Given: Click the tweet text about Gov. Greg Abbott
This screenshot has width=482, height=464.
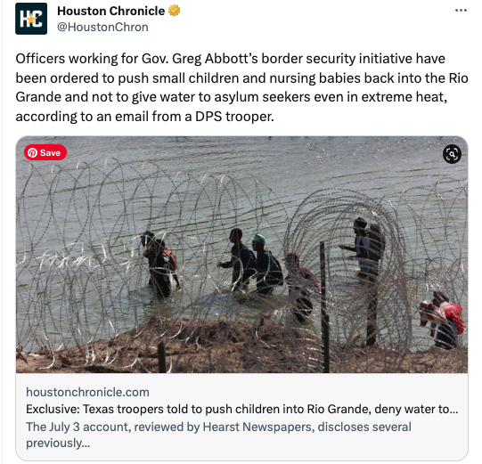Looking at the screenshot, I should coord(241,87).
